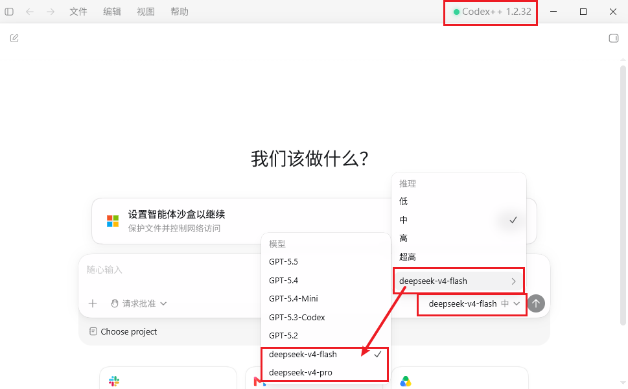This screenshot has height=389, width=628.
Task: Click the 推理 menu header text
Action: (x=408, y=183)
